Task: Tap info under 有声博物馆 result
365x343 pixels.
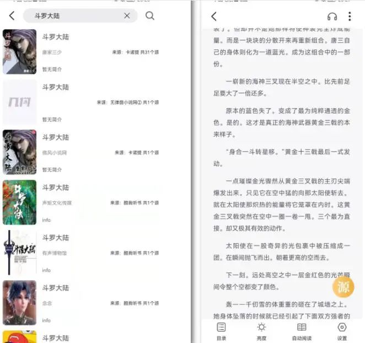Action: point(46,270)
